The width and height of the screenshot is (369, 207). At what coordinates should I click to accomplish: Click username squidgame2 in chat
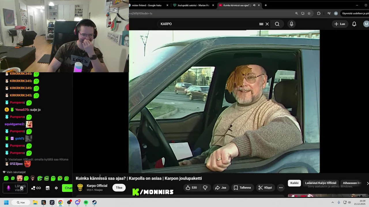point(14,124)
